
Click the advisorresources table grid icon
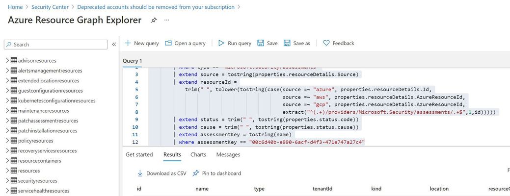(x=14, y=60)
